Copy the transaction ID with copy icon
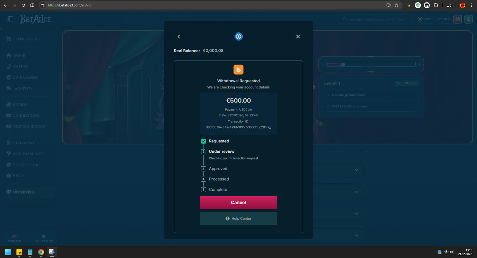This screenshot has width=477, height=258. (x=270, y=127)
